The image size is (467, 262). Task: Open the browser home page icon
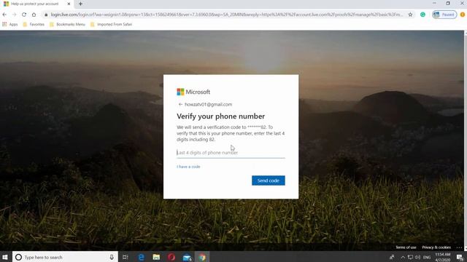pyautogui.click(x=34, y=15)
